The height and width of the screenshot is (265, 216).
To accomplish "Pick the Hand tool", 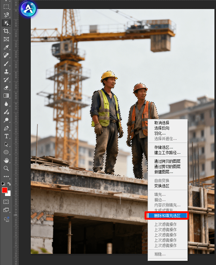I will pyautogui.click(x=6, y=160).
